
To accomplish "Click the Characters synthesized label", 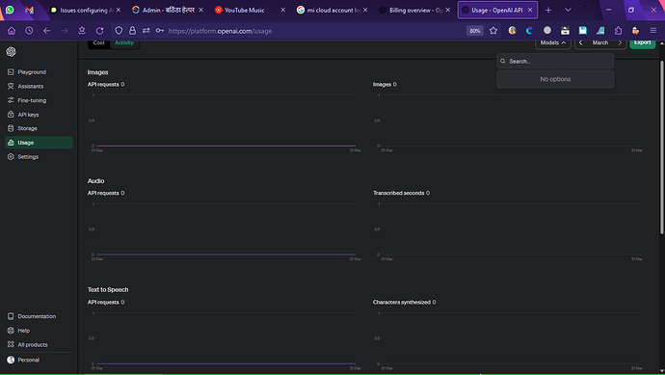I will pyautogui.click(x=402, y=302).
